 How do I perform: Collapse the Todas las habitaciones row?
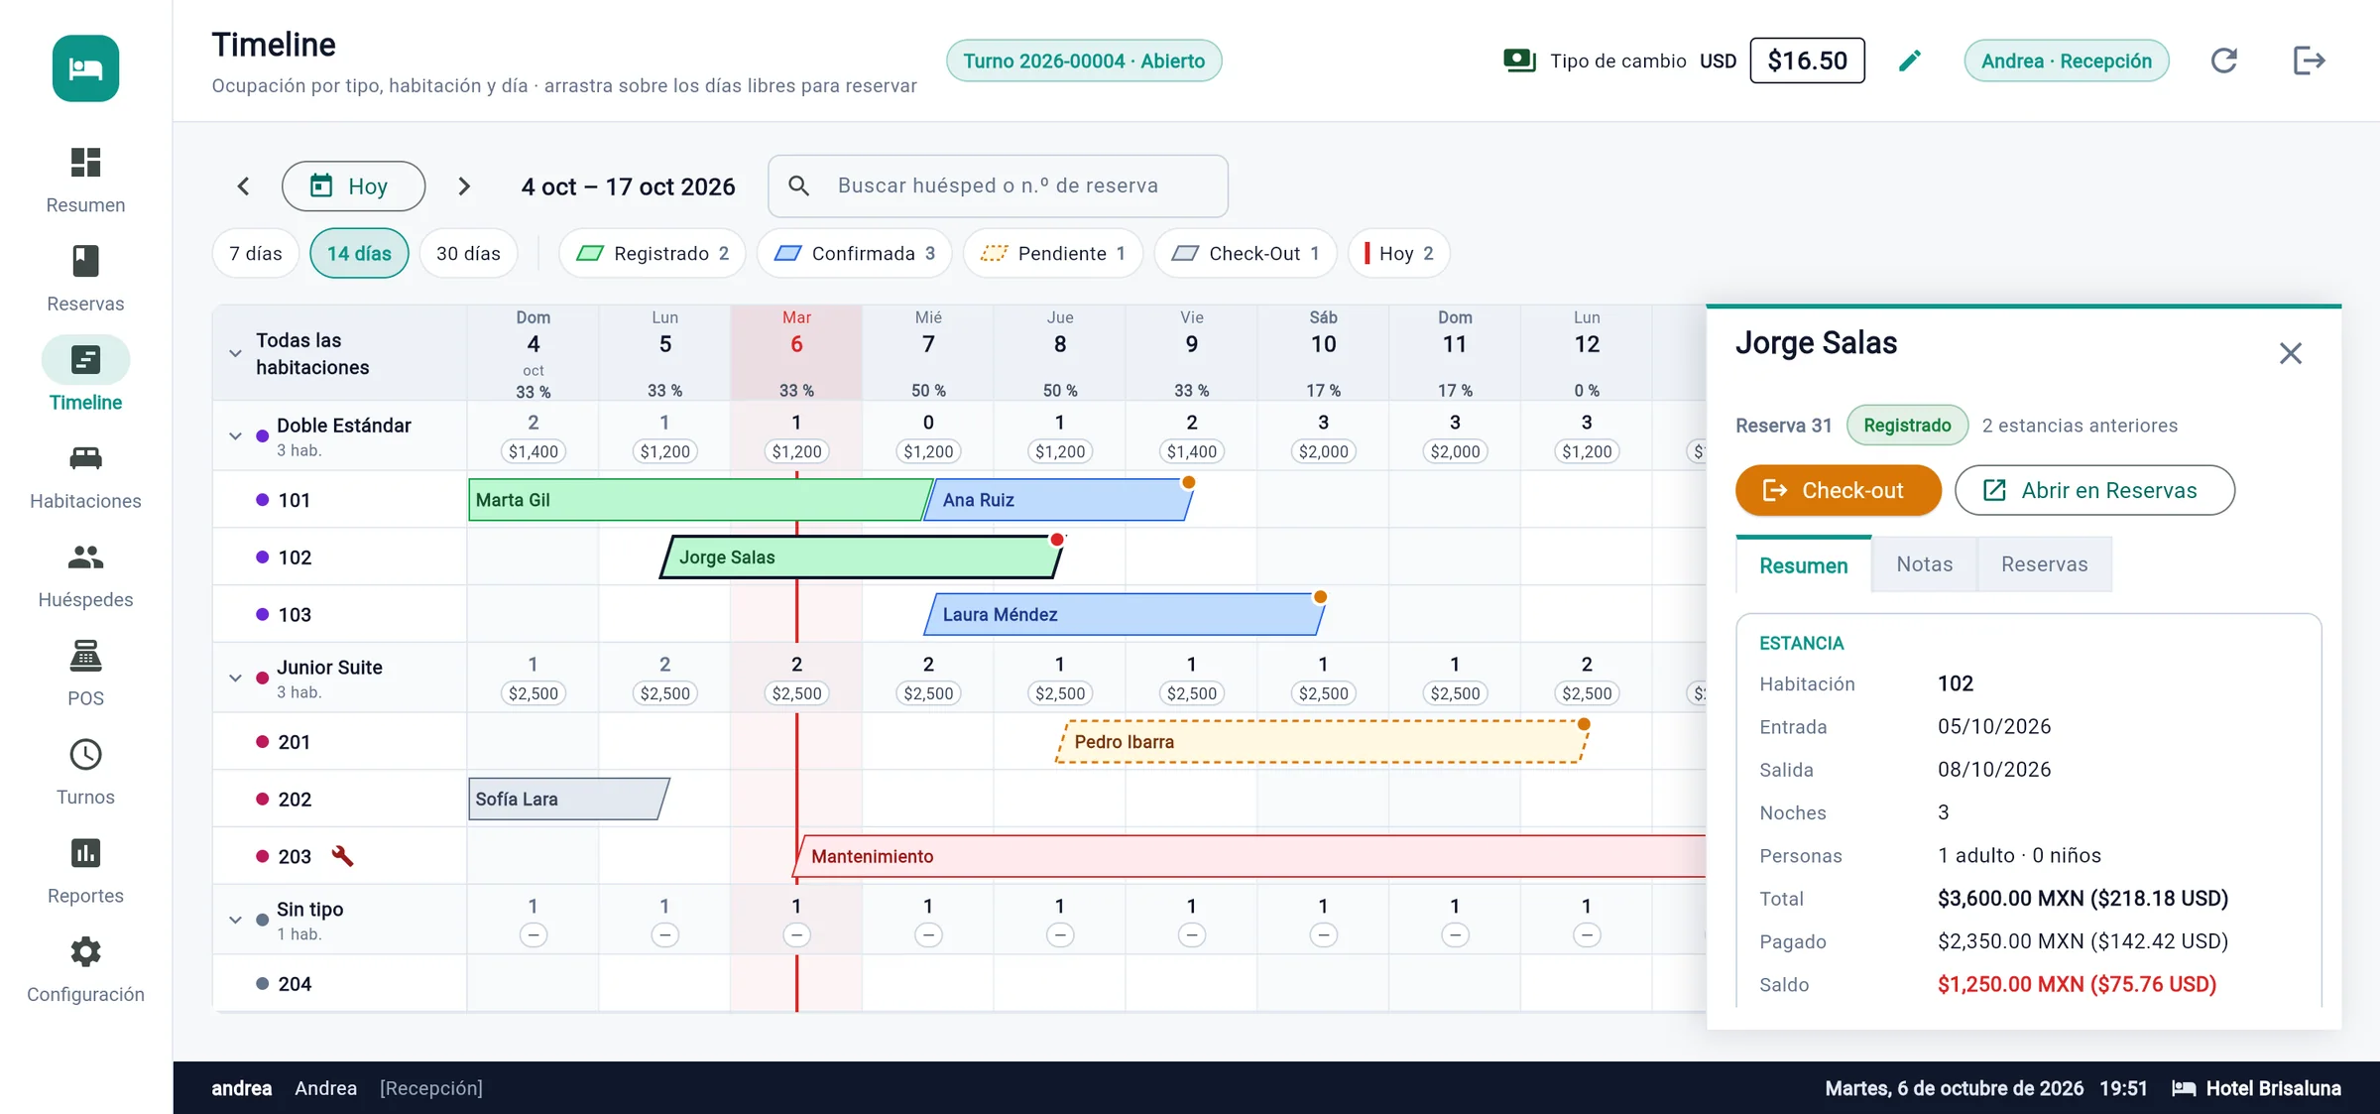tap(235, 353)
